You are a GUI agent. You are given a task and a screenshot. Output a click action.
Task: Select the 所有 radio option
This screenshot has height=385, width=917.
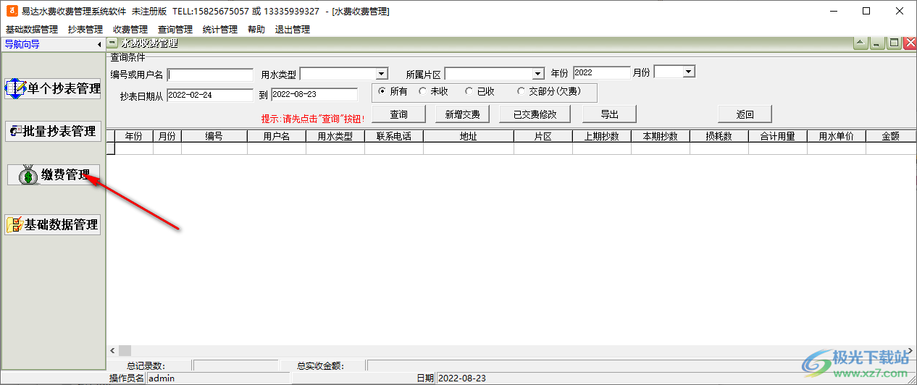(393, 91)
